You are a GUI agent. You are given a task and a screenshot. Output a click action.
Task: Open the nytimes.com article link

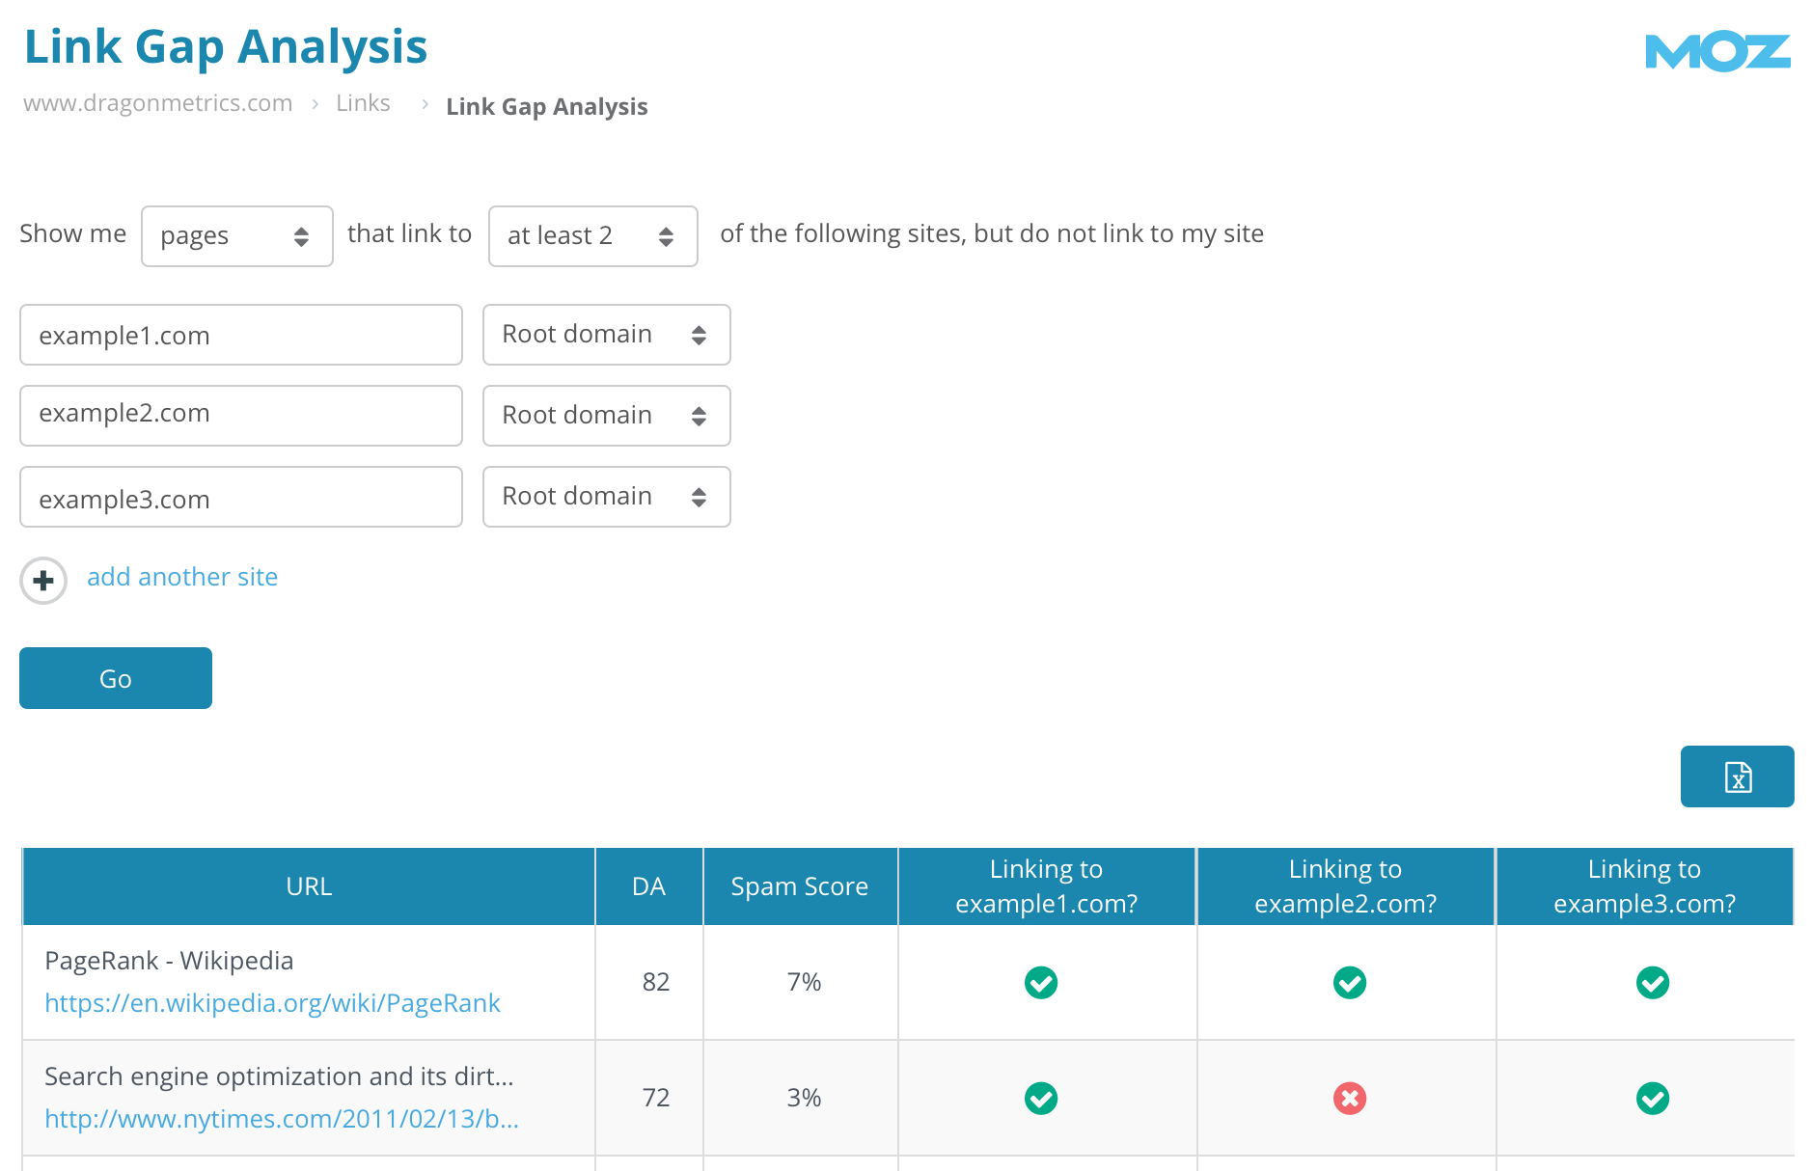click(x=281, y=1119)
